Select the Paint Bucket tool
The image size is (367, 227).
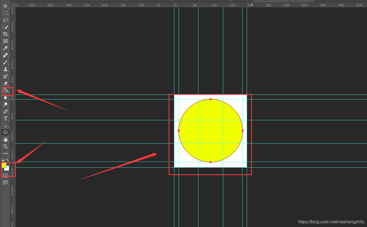5,91
